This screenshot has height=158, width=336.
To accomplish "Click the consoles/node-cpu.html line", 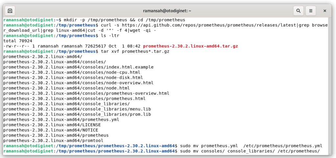I will tap(72, 72).
